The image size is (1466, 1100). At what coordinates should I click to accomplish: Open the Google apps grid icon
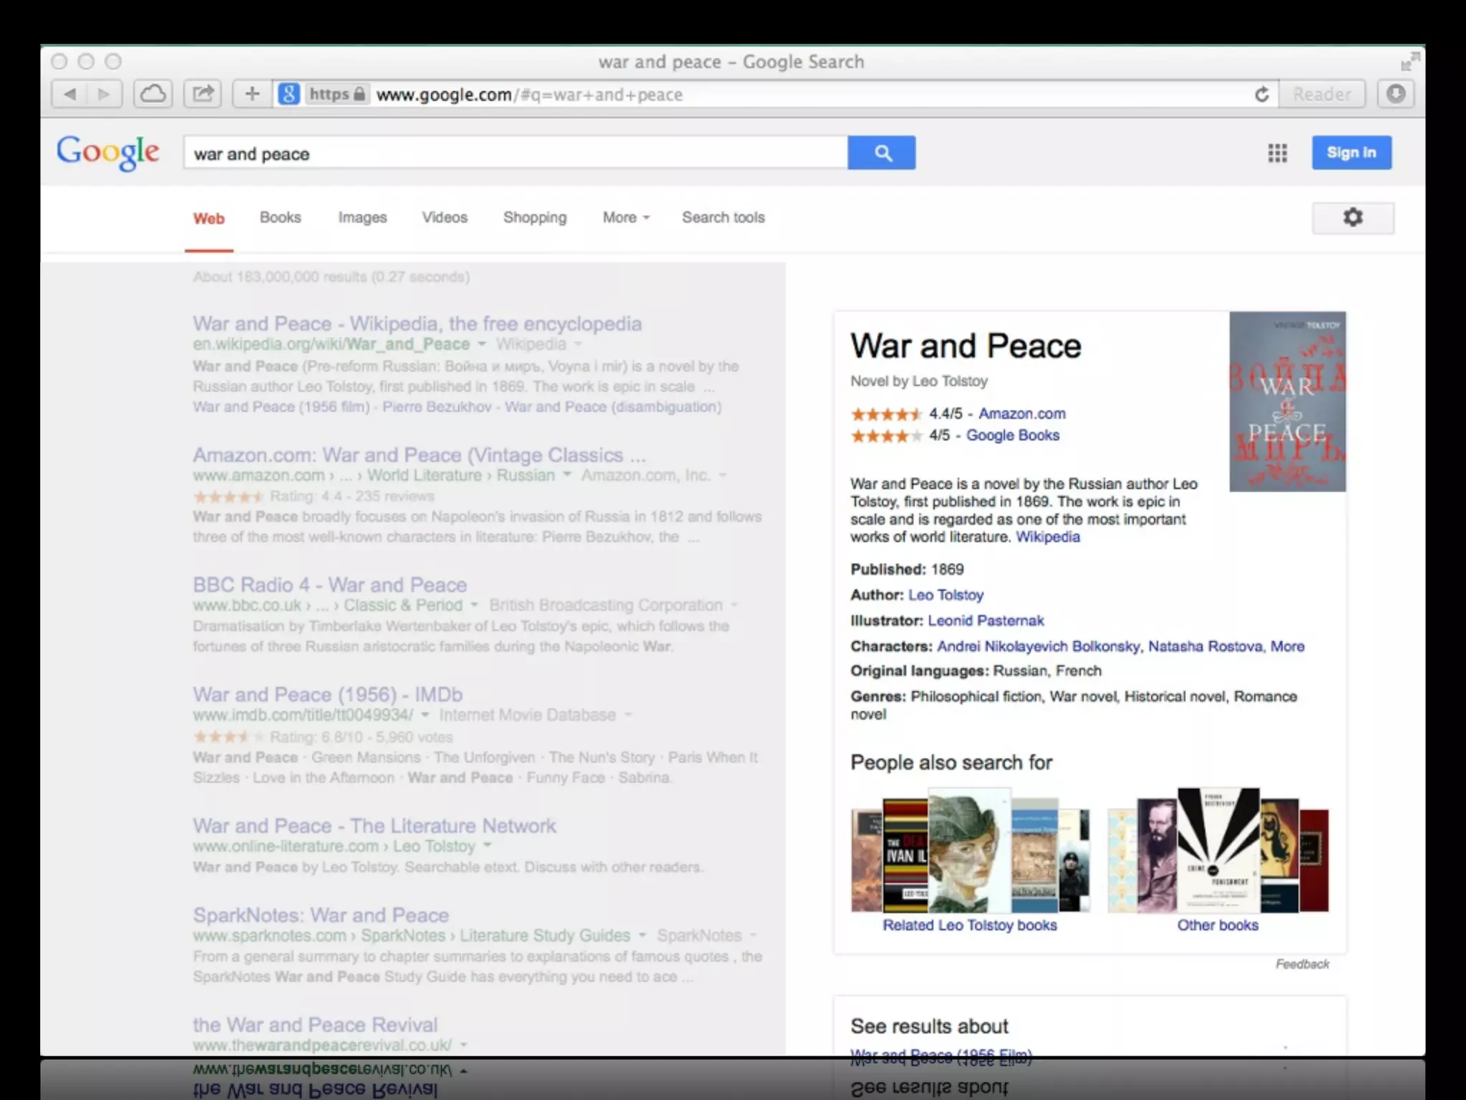(x=1277, y=153)
